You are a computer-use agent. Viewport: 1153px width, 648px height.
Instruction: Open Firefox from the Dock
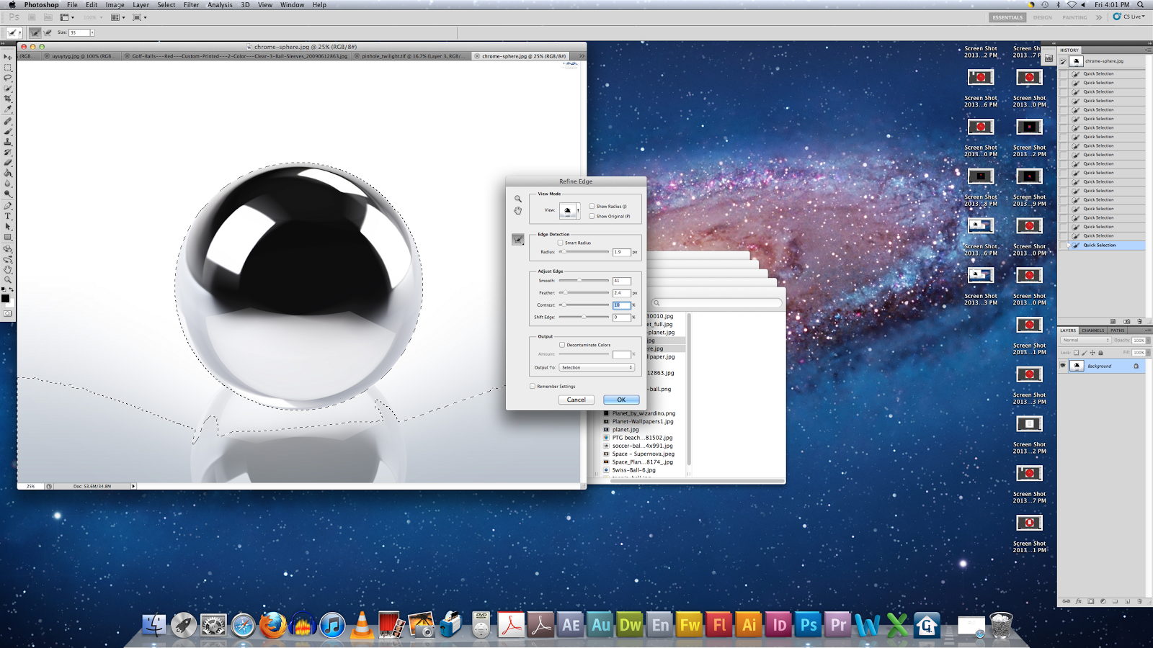pyautogui.click(x=272, y=625)
